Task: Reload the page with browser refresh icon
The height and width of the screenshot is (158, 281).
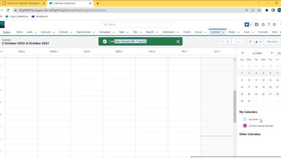Action: click(8, 10)
